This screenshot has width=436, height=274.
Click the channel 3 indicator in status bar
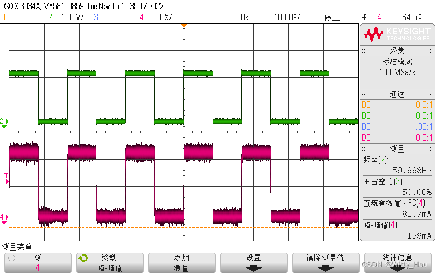96,17
